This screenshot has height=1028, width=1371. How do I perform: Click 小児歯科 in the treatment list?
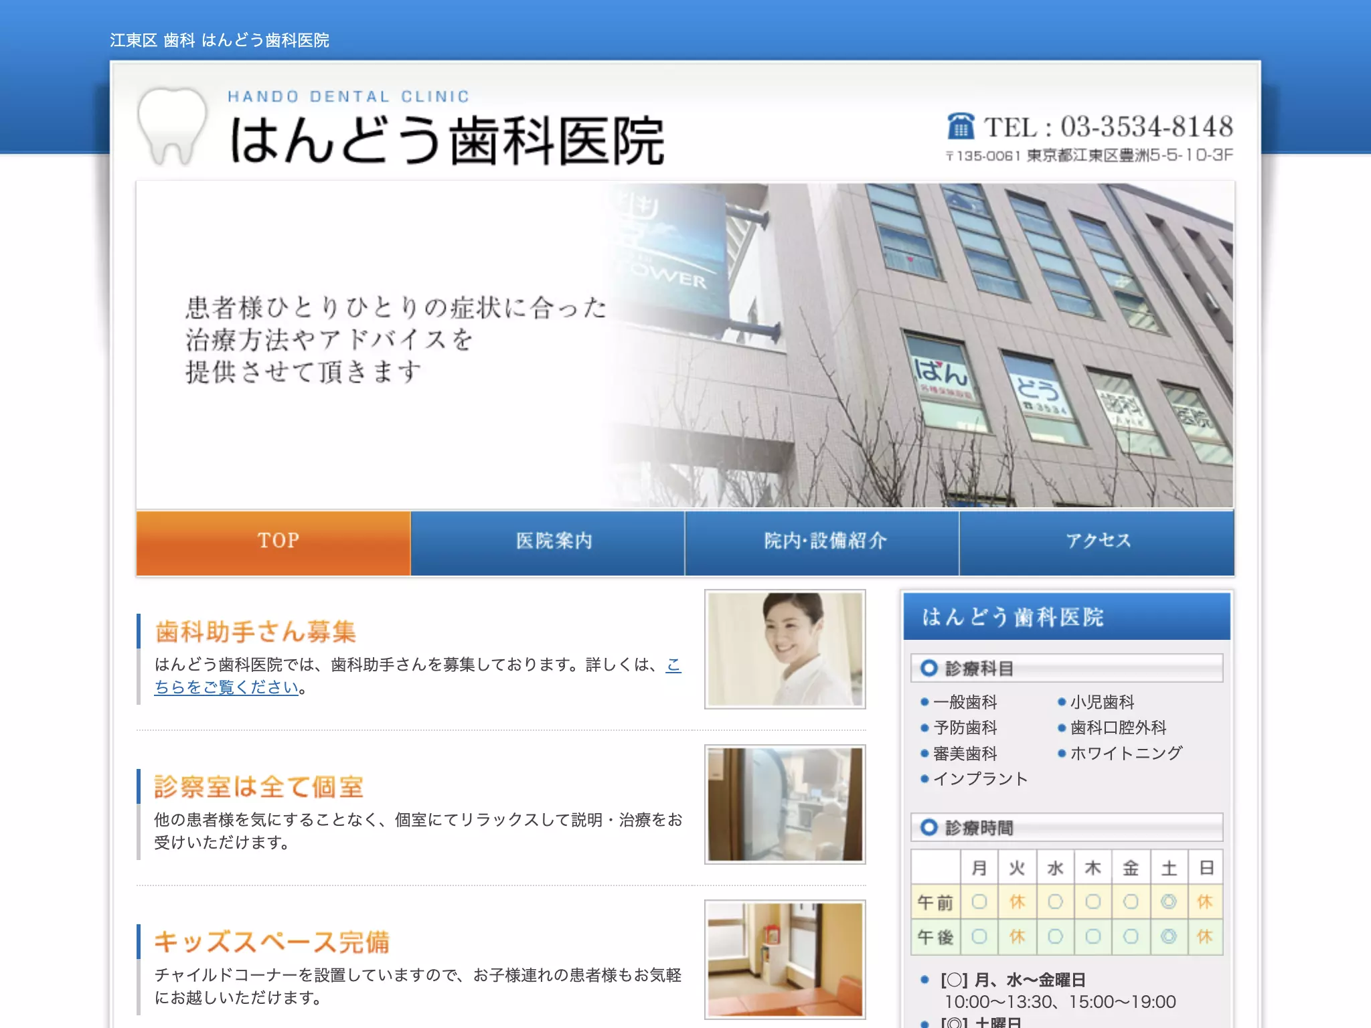pos(1103,702)
